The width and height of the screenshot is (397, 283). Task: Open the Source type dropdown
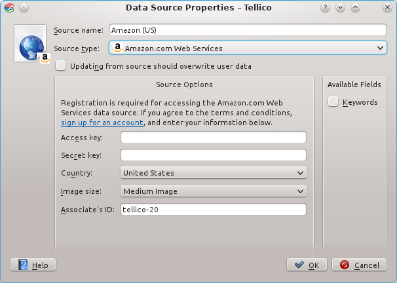[x=248, y=48]
